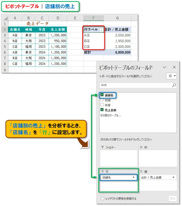Select cell 2024 in row 6
The width and height of the screenshot is (182, 206).
tap(42, 52)
